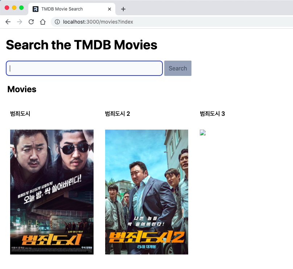Focus the movie search text field

click(84, 68)
